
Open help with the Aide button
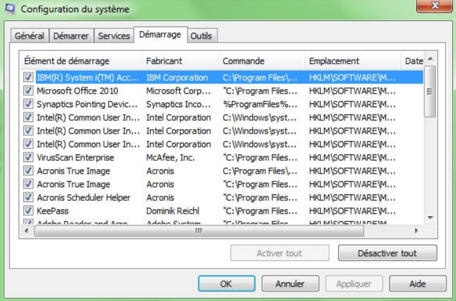point(418,284)
